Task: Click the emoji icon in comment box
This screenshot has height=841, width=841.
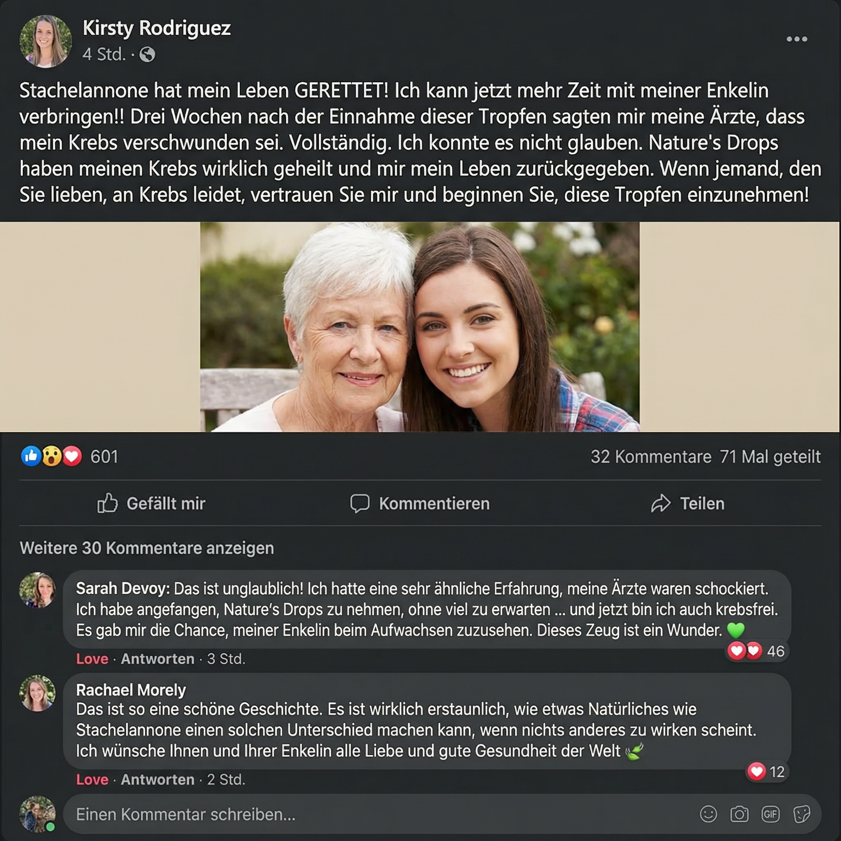Action: (x=708, y=813)
